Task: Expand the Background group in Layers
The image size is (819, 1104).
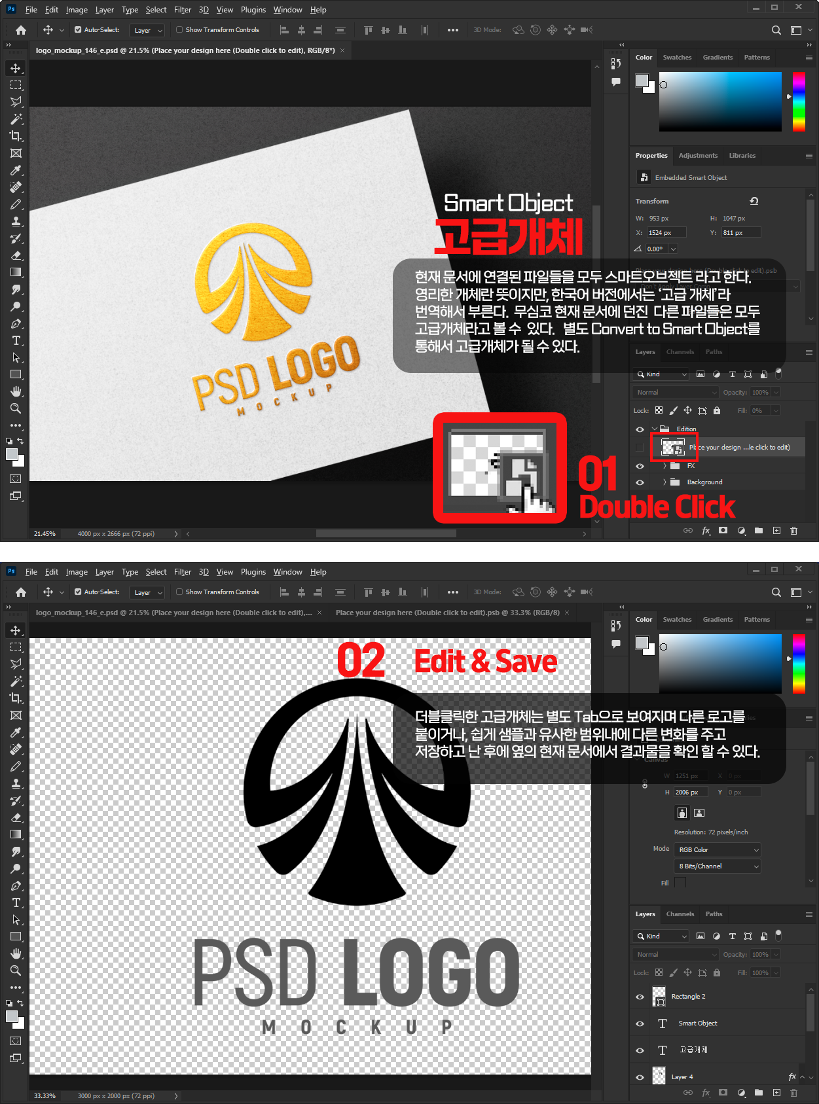Action: tap(664, 482)
